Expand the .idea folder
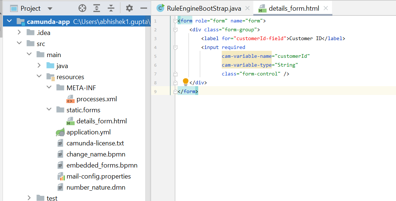396x201 pixels. [19, 32]
